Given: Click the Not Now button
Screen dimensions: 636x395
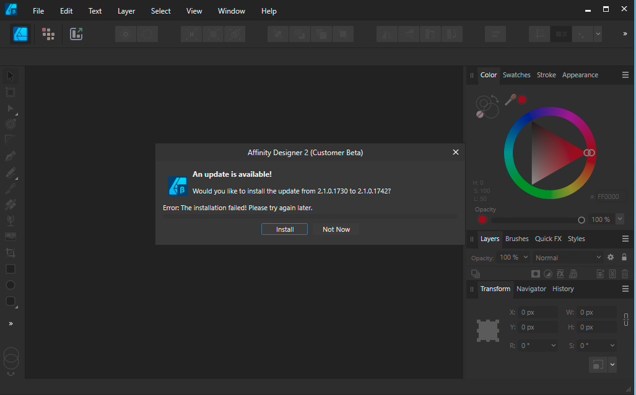Looking at the screenshot, I should point(336,229).
